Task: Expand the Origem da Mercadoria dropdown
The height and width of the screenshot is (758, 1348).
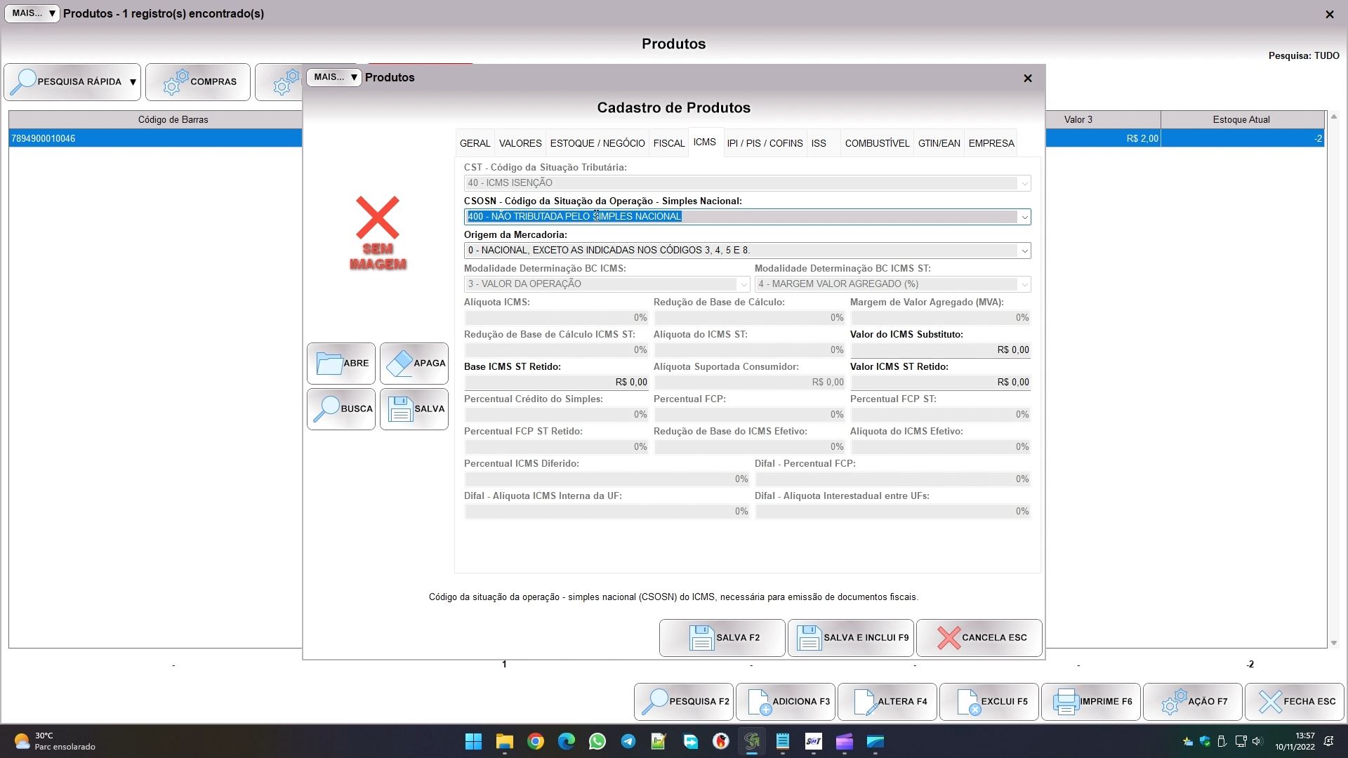Action: point(1024,251)
